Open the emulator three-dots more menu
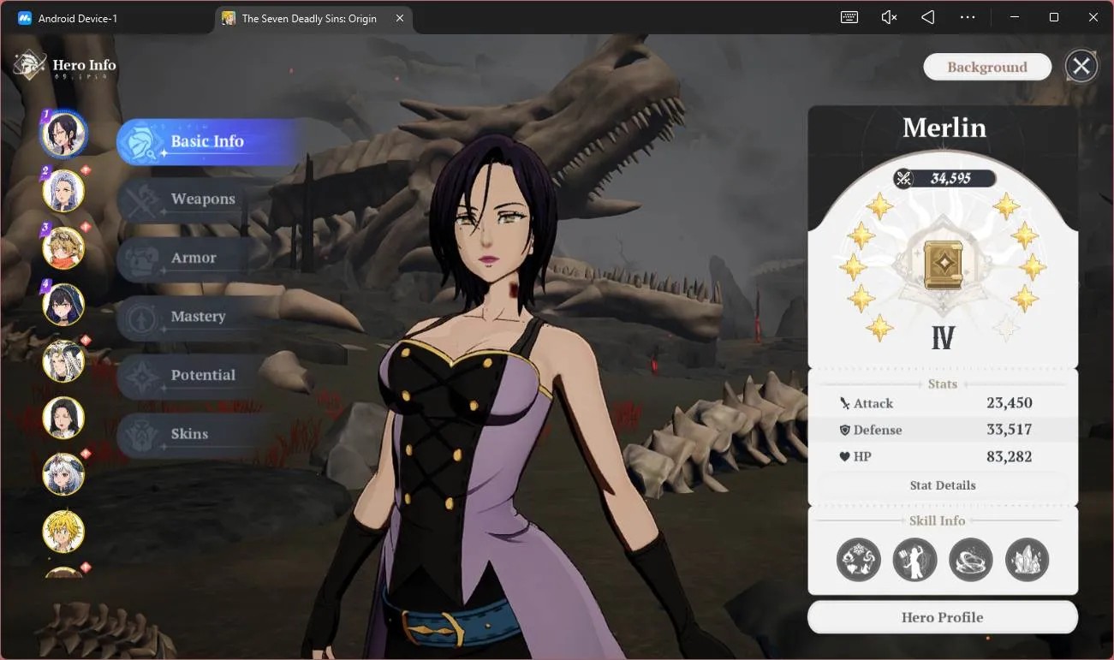Image resolution: width=1114 pixels, height=660 pixels. [x=968, y=17]
